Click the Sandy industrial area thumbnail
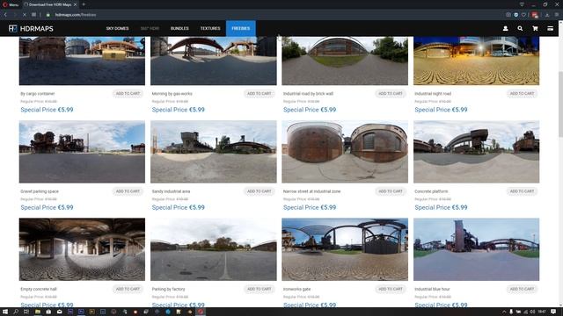The width and height of the screenshot is (563, 316). (214, 152)
